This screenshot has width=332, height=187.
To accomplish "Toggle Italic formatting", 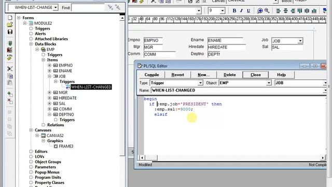I will point(241,10).
